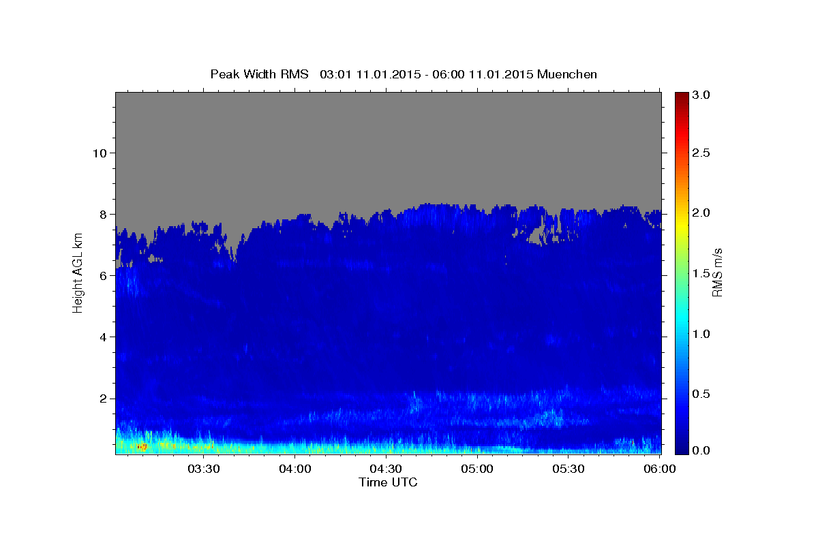This screenshot has width=818, height=545.
Task: Click the 04:00 time tick label
Action: [x=295, y=469]
